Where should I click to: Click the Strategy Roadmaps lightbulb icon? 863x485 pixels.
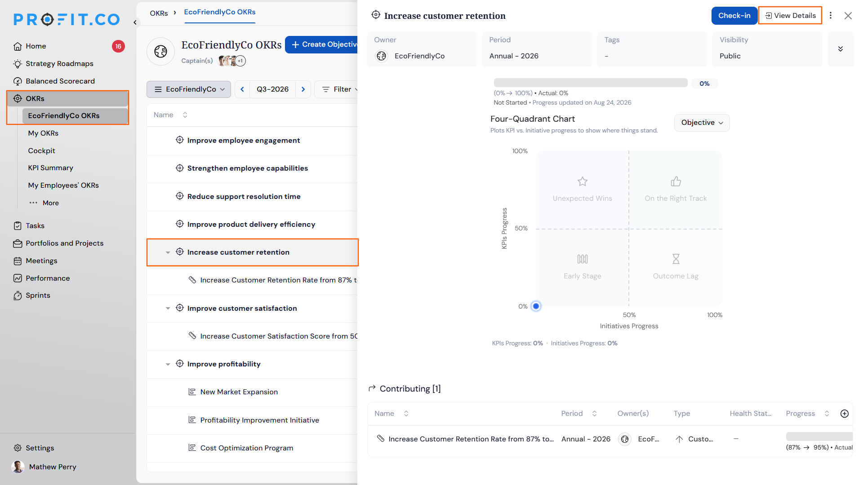[18, 64]
